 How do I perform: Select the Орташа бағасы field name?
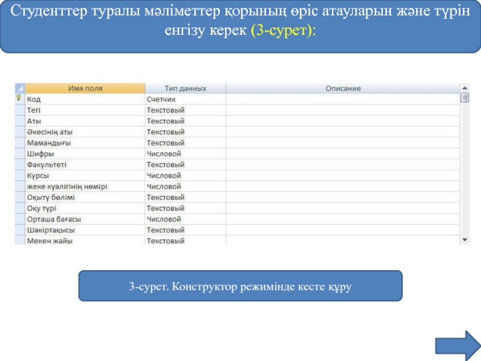tap(84, 219)
